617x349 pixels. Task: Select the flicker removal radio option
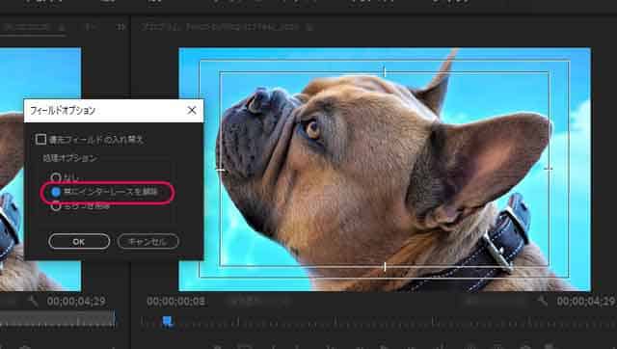click(56, 205)
